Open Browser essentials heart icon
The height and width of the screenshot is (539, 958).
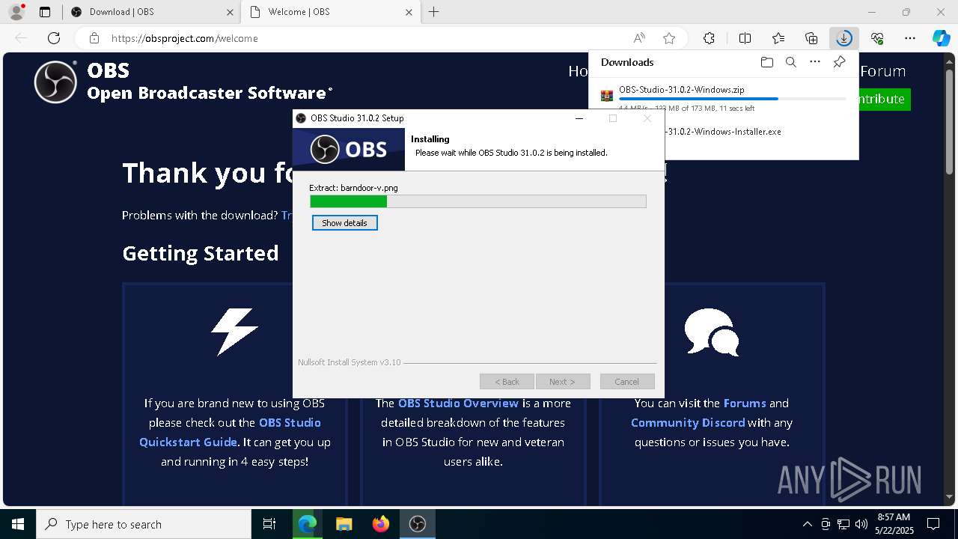(877, 38)
